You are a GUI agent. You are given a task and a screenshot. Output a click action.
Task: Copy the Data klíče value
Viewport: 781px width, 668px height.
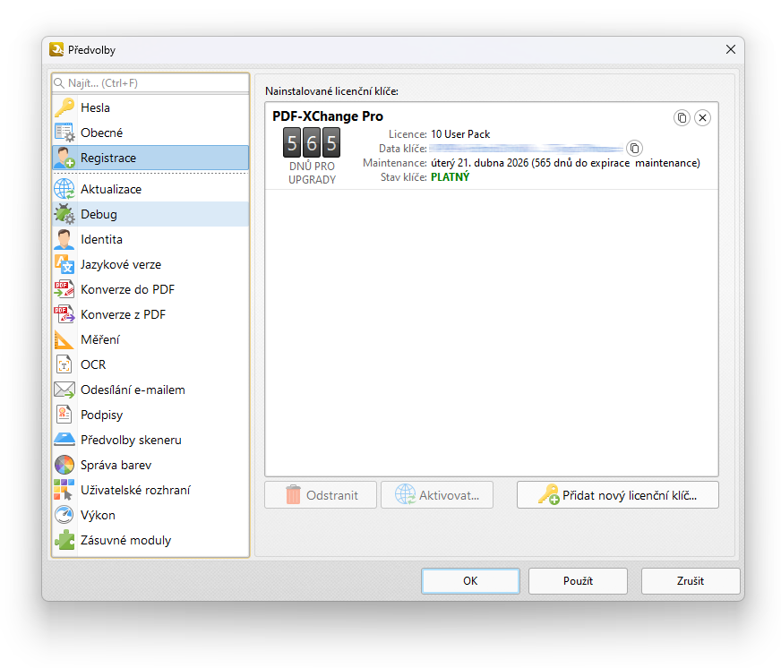click(634, 148)
